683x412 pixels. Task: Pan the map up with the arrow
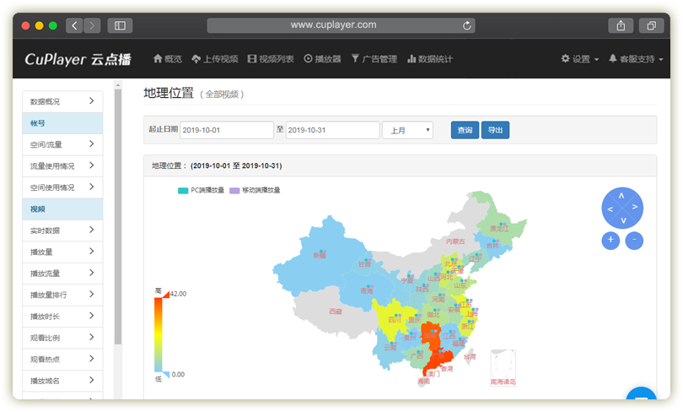coord(622,195)
